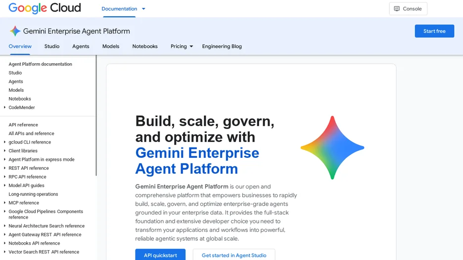Open Agent Platform in express mode entry

[x=42, y=159]
